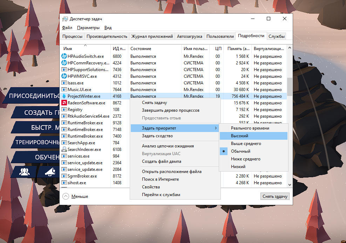This screenshot has height=243, width=346.
Task: Sort by the Имя column header
Action: [x=85, y=48]
